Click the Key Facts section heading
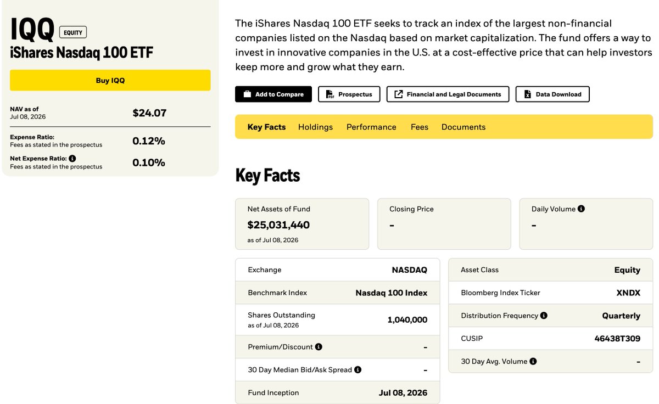 267,176
